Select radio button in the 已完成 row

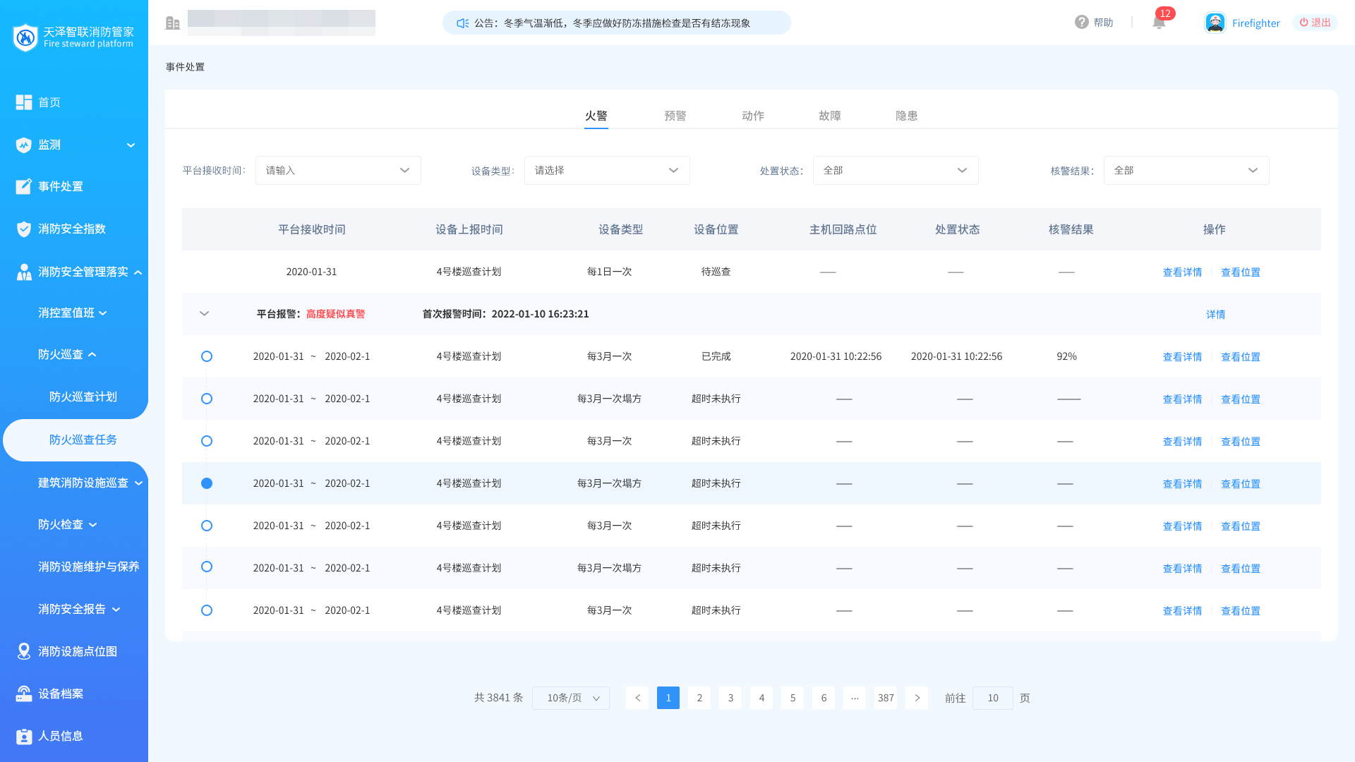coord(207,356)
